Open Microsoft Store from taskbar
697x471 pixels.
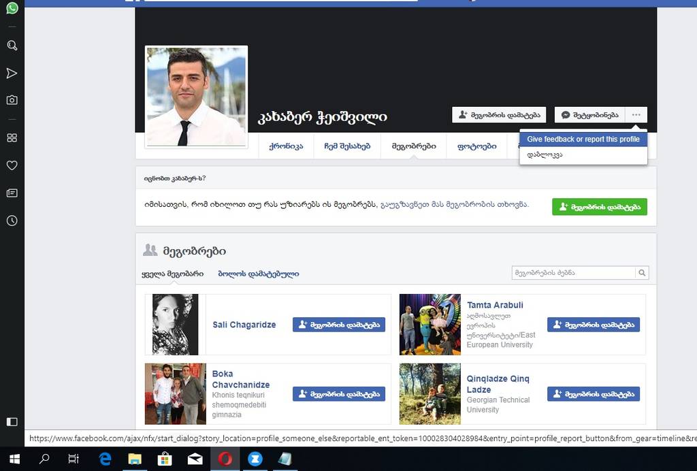pos(165,459)
